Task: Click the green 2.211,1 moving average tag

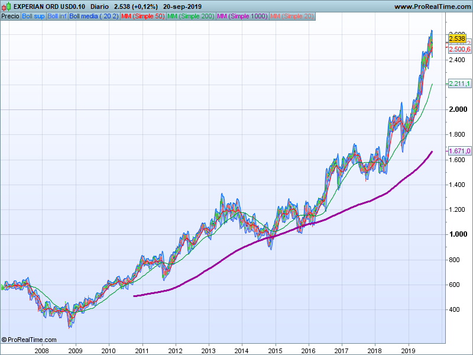Action: point(459,83)
